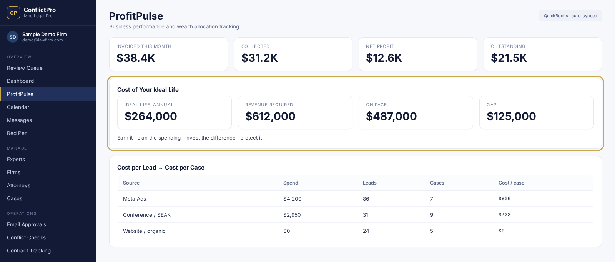Go to Conflict Checks

48,237
